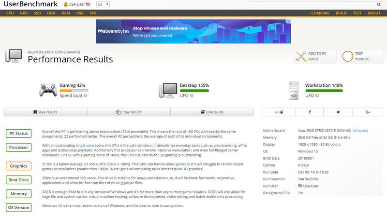
Task: Open the SSD menu
Action: 37,13
